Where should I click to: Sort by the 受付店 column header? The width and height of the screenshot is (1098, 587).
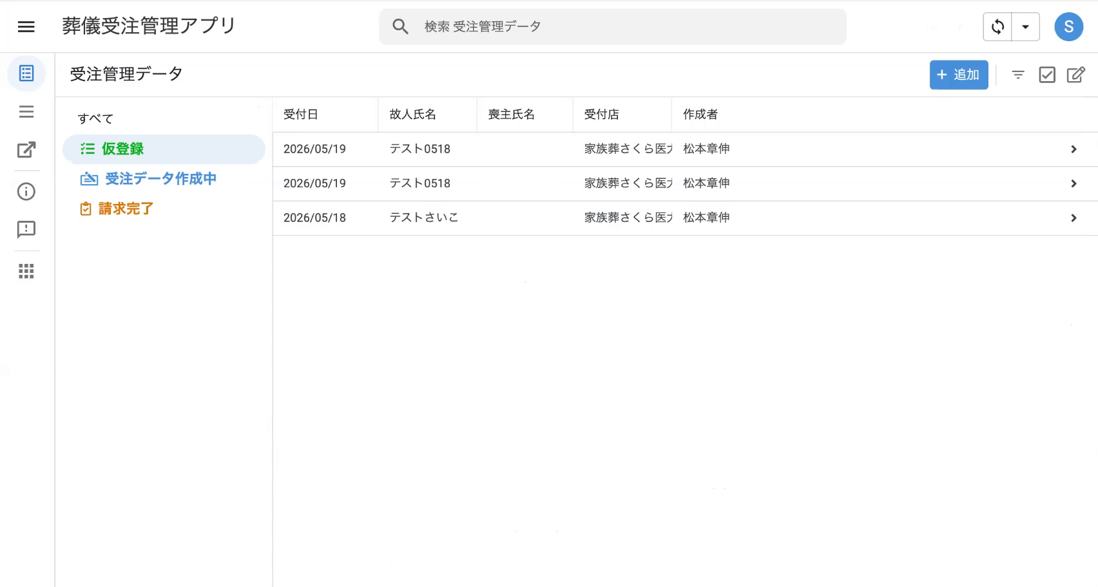point(602,115)
